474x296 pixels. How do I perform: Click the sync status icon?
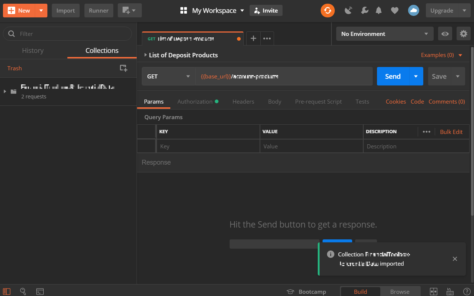click(x=328, y=10)
